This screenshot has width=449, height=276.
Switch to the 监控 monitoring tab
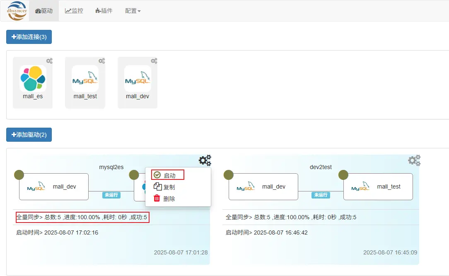point(74,11)
